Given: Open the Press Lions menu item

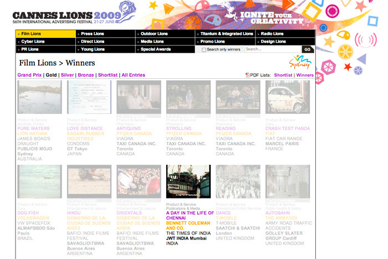Looking at the screenshot, I should (x=106, y=34).
